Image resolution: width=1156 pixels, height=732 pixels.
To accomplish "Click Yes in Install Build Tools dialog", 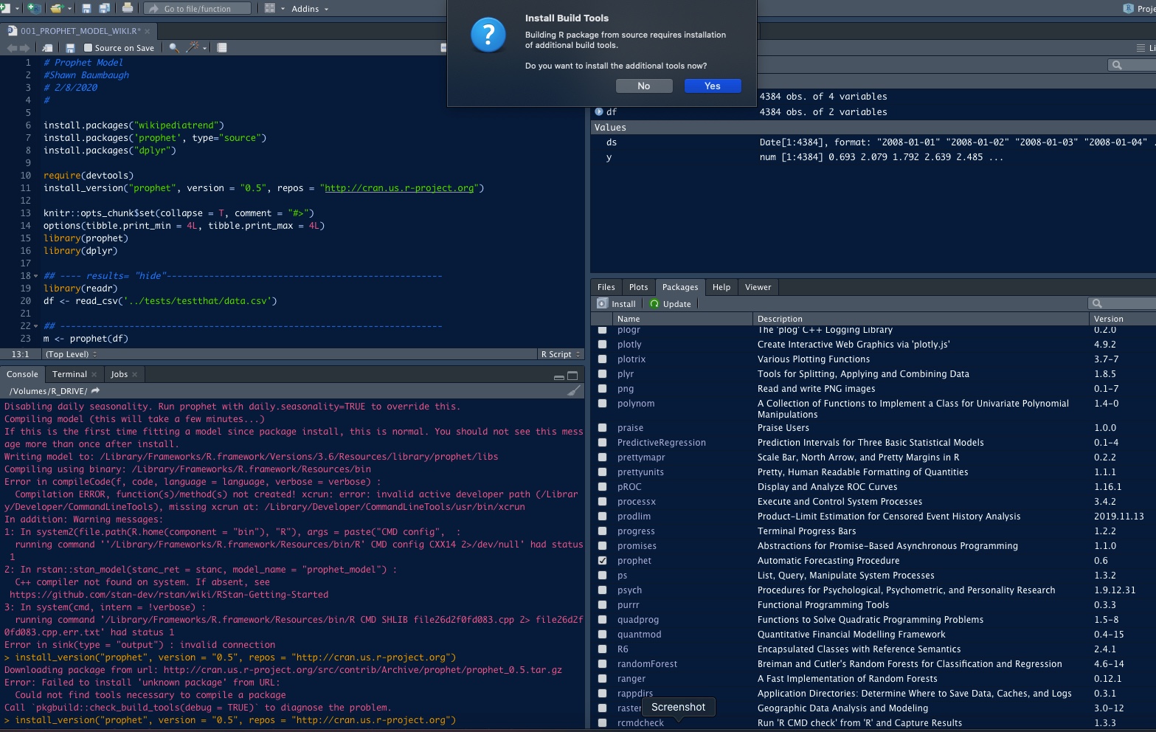I will click(x=712, y=86).
